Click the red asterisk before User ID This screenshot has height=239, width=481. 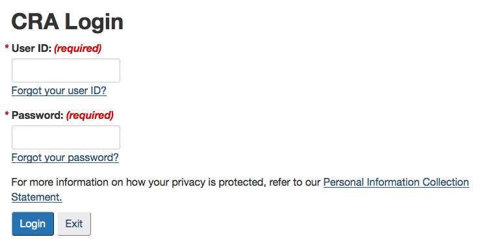pyautogui.click(x=6, y=47)
